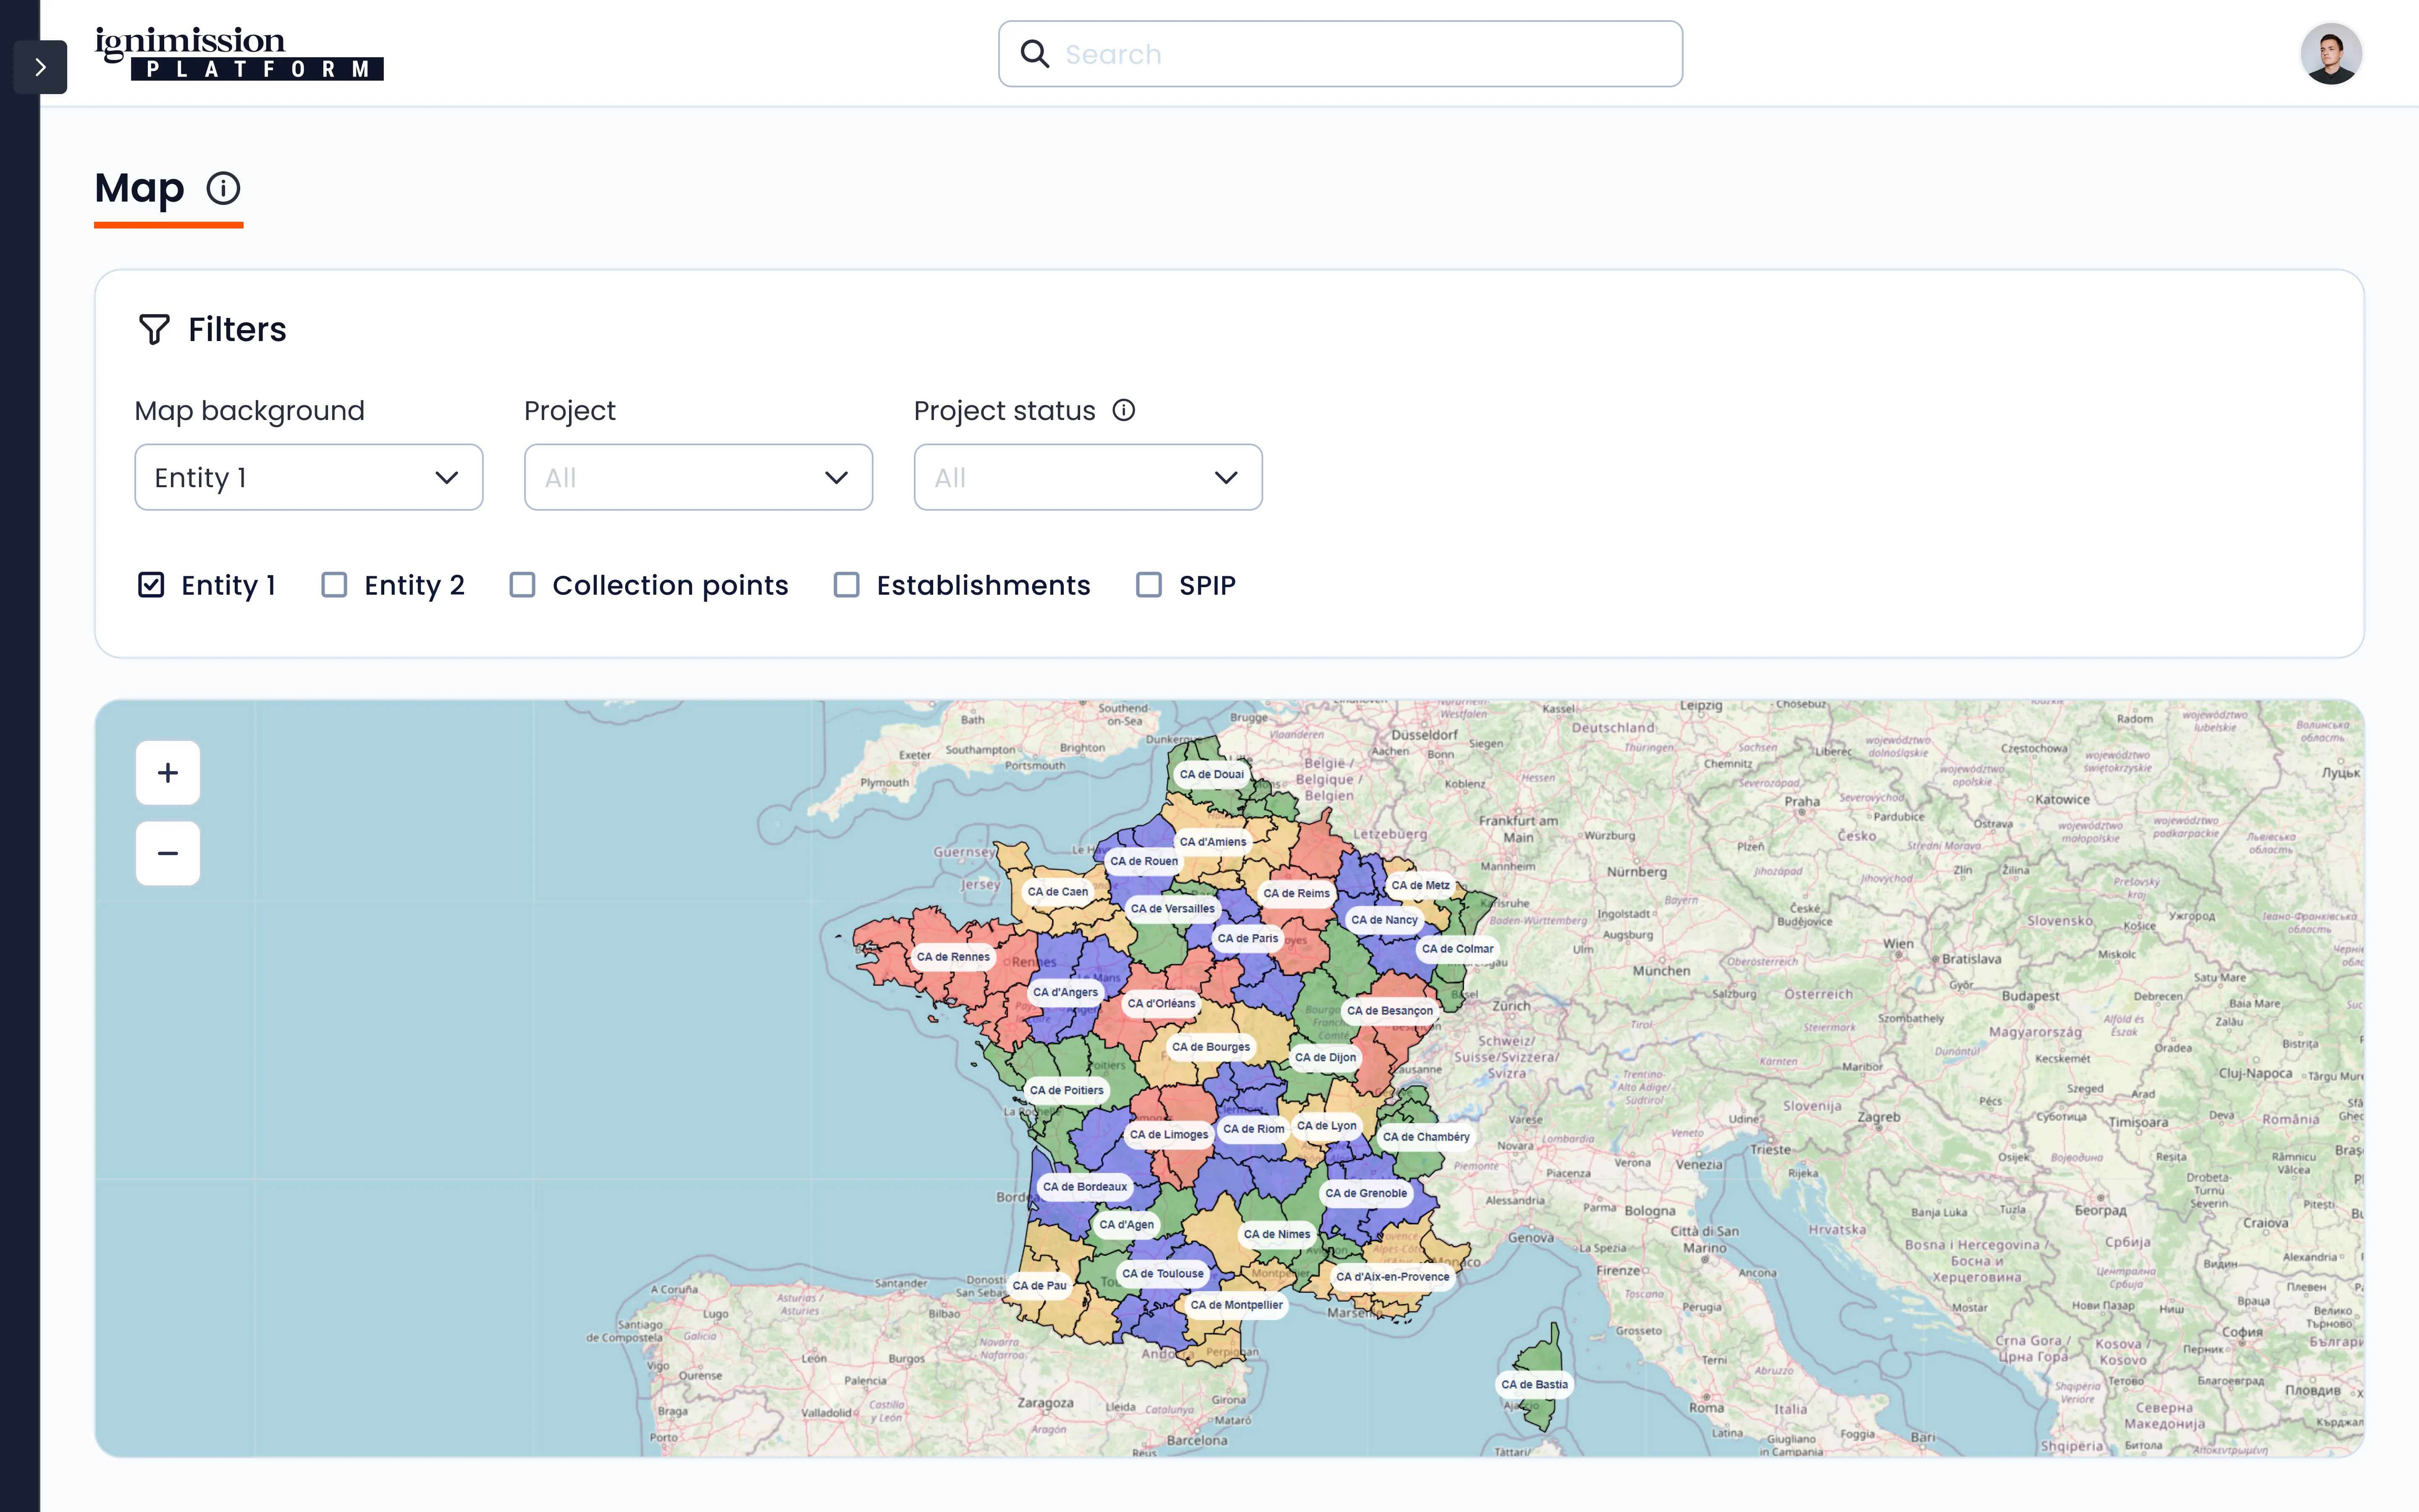Click the Map info icon
2419x1512 pixels.
coord(223,188)
